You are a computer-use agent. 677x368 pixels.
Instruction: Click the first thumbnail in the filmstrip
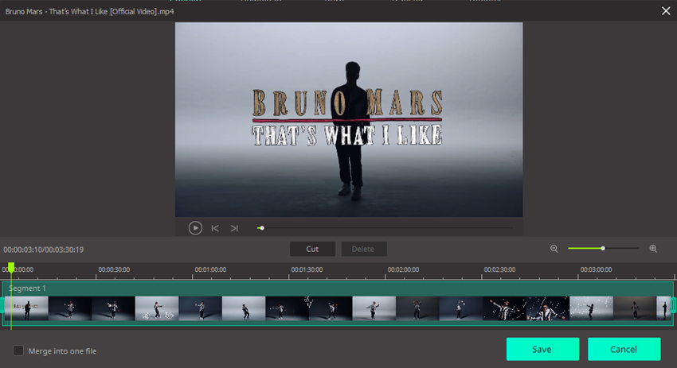click(x=27, y=308)
